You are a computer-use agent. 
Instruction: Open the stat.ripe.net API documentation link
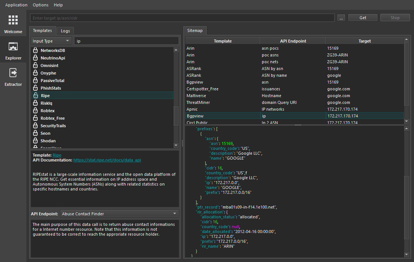click(107, 160)
